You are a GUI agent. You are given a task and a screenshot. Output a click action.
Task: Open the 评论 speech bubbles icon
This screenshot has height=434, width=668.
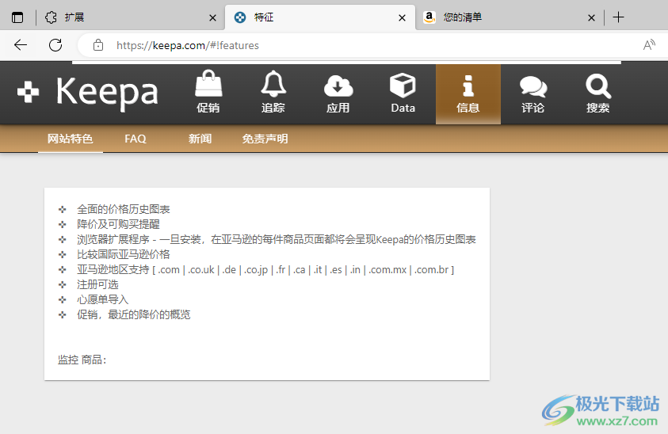click(x=533, y=93)
